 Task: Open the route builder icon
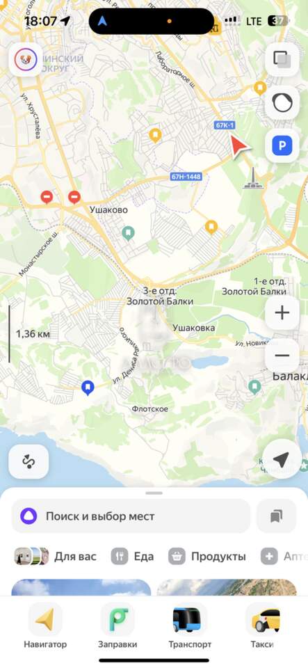tap(29, 461)
